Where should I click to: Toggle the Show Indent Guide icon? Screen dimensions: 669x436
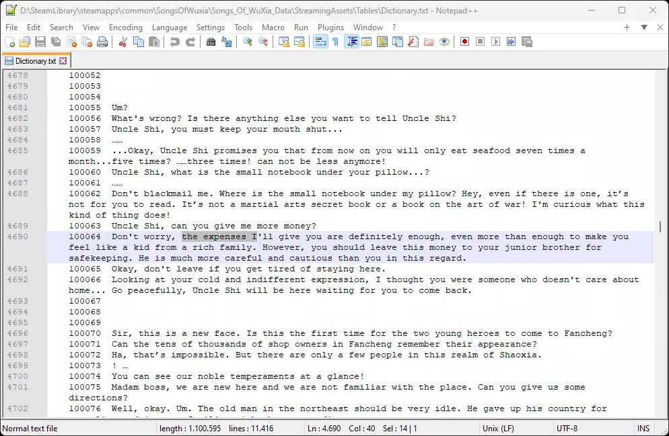(x=351, y=42)
